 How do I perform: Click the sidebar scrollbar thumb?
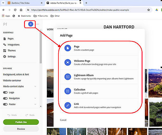41,47
